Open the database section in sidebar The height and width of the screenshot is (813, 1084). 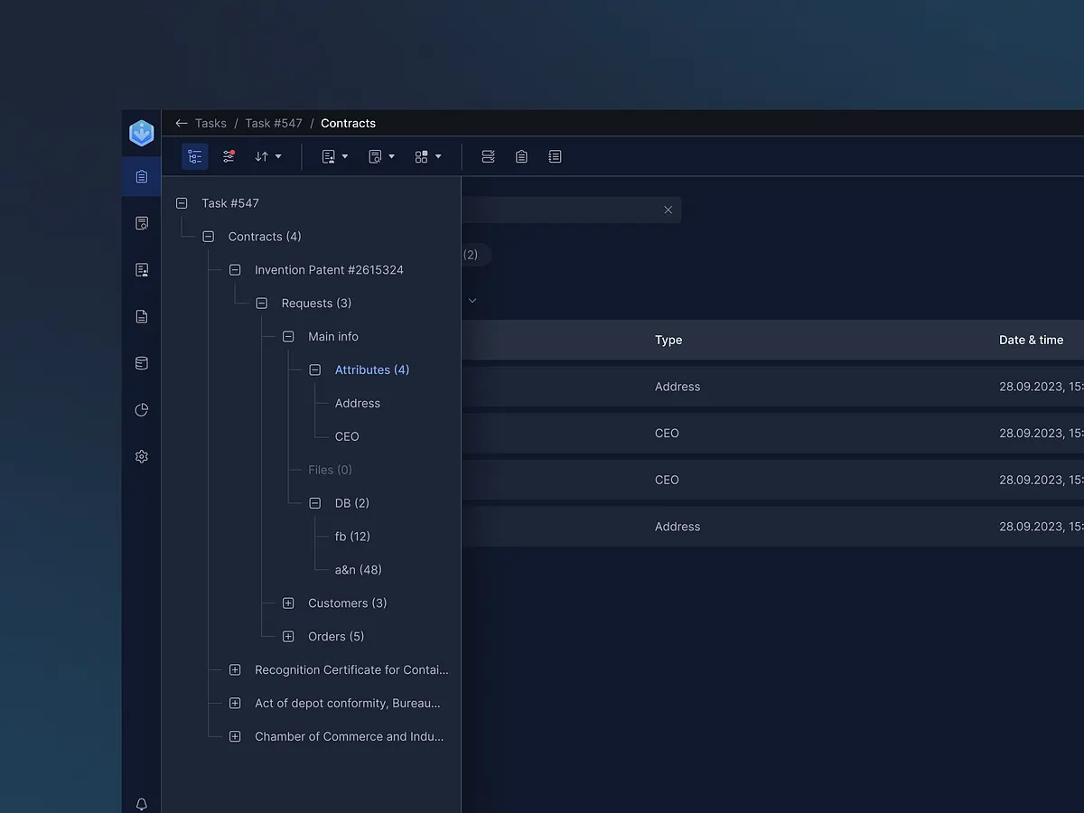(x=142, y=363)
